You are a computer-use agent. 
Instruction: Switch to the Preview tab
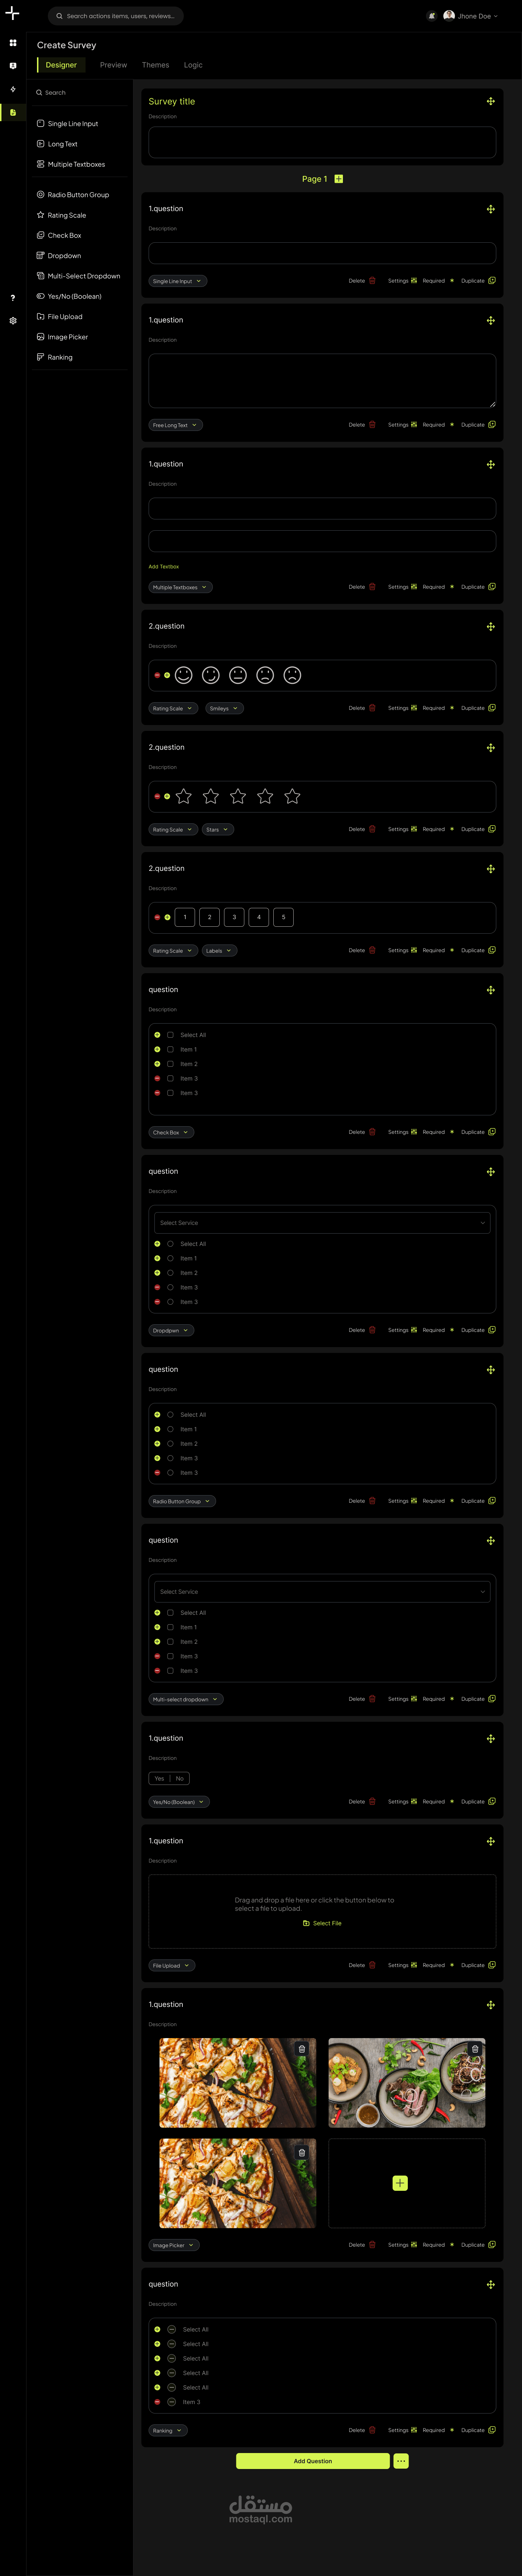[x=113, y=65]
